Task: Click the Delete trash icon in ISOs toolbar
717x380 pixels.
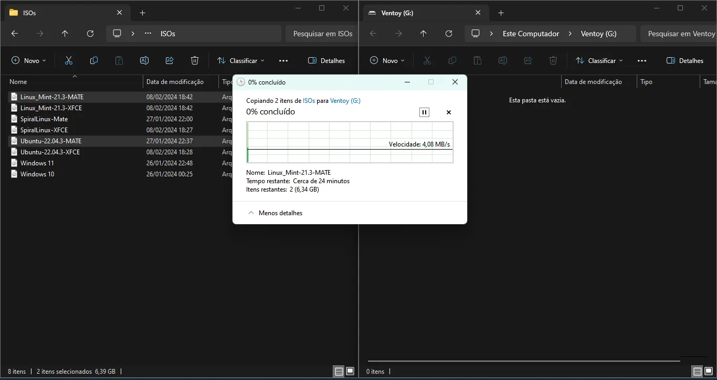Action: pos(195,60)
